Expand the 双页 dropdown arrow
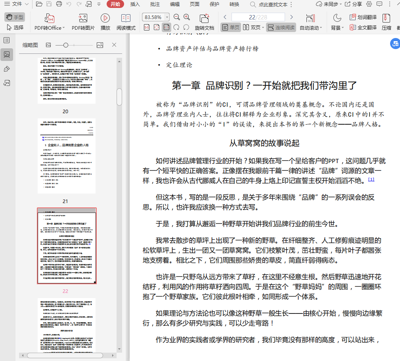Viewport: 400px width, 361px height. pyautogui.click(x=263, y=28)
